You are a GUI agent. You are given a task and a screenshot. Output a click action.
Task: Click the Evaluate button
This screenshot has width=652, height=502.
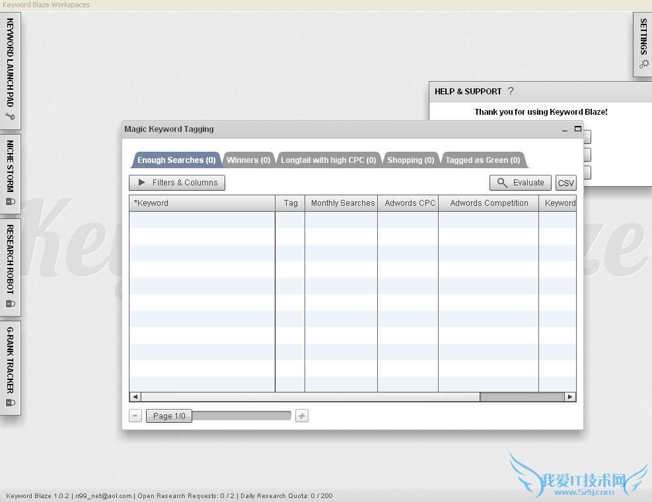pyautogui.click(x=520, y=183)
